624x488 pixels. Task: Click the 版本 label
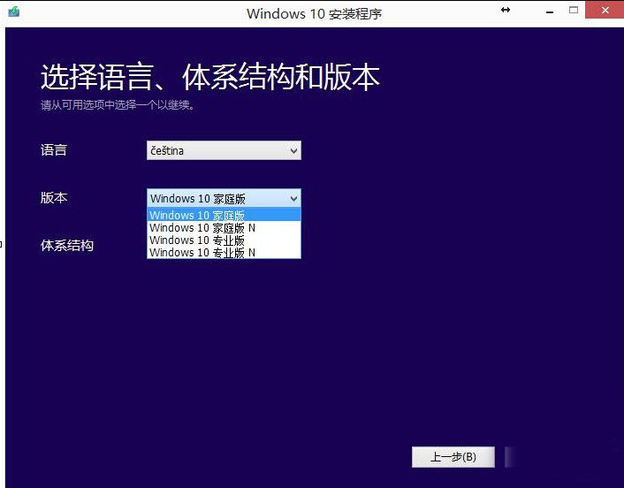coord(54,197)
